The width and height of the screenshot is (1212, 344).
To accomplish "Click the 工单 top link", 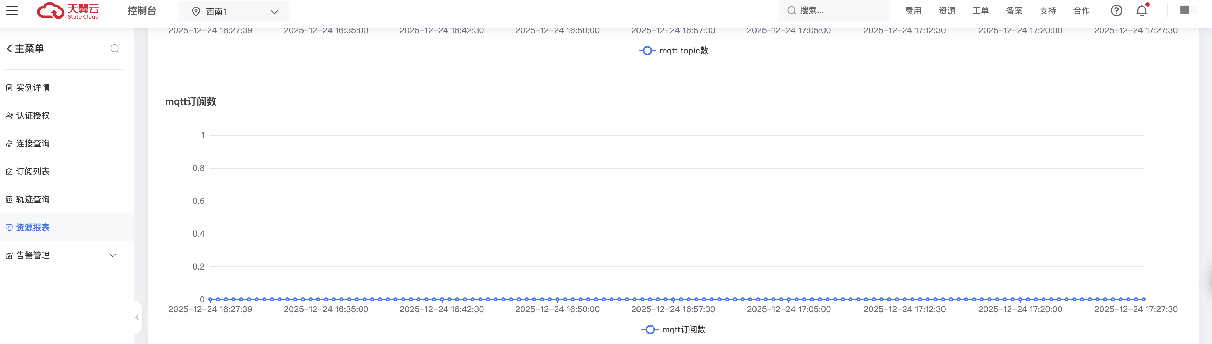I will coord(981,11).
